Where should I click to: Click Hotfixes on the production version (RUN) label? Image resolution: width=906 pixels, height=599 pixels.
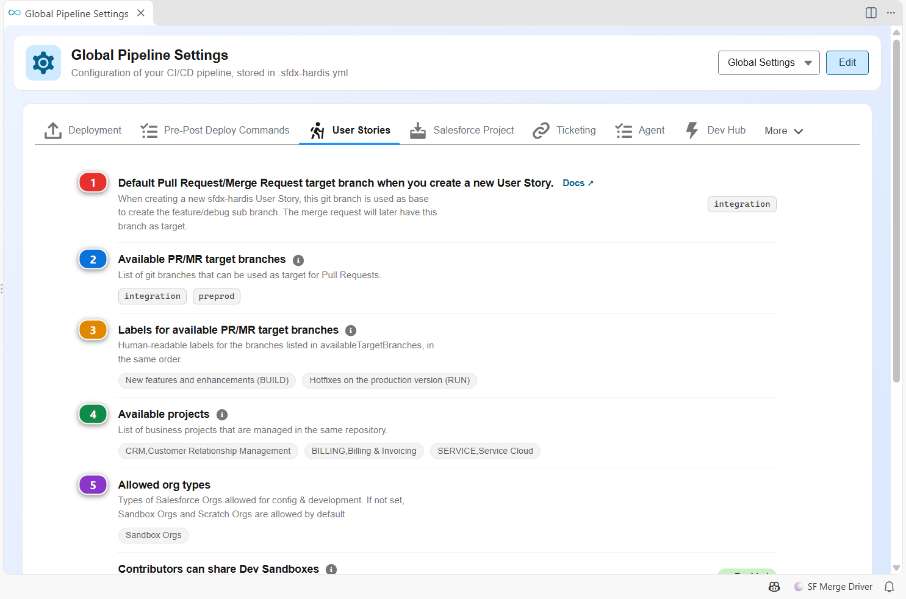tap(390, 381)
